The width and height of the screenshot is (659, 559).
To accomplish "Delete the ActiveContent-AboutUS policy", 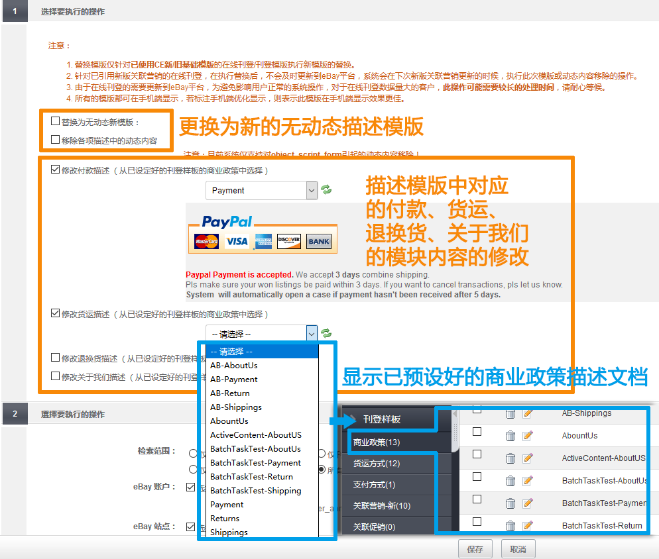I will pos(510,458).
